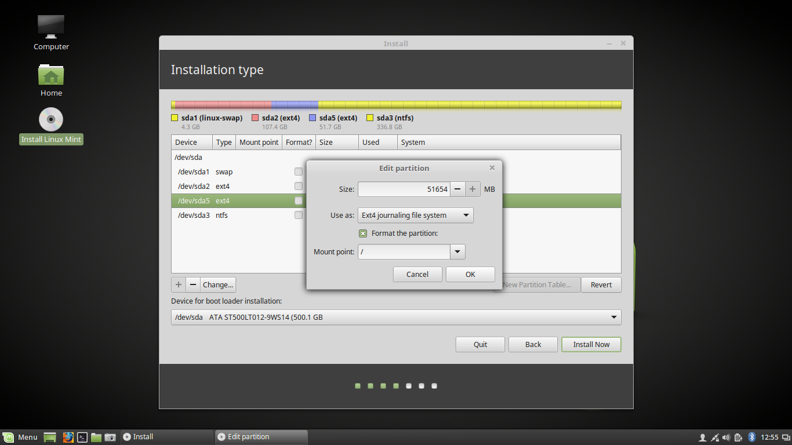Minimize the Install window

609,44
